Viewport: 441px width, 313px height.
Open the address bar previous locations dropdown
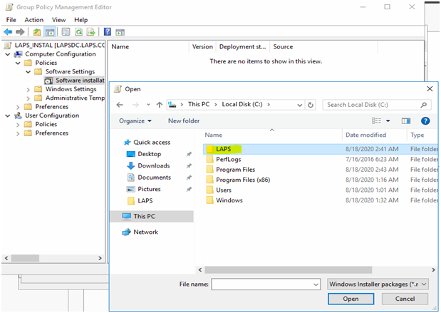coord(300,105)
